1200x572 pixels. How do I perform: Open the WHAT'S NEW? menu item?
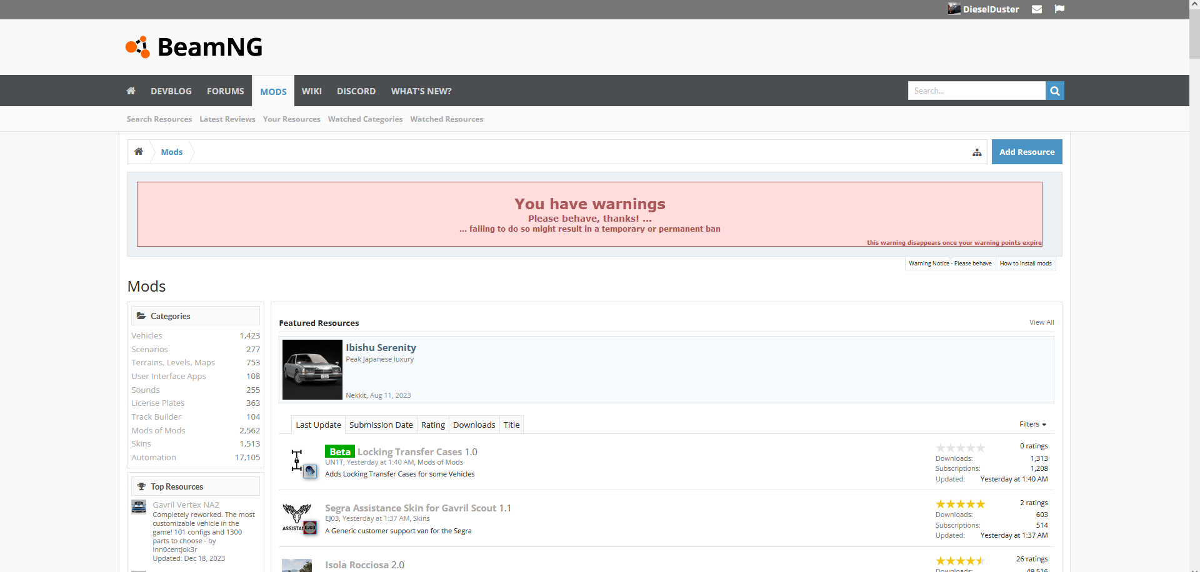[421, 91]
